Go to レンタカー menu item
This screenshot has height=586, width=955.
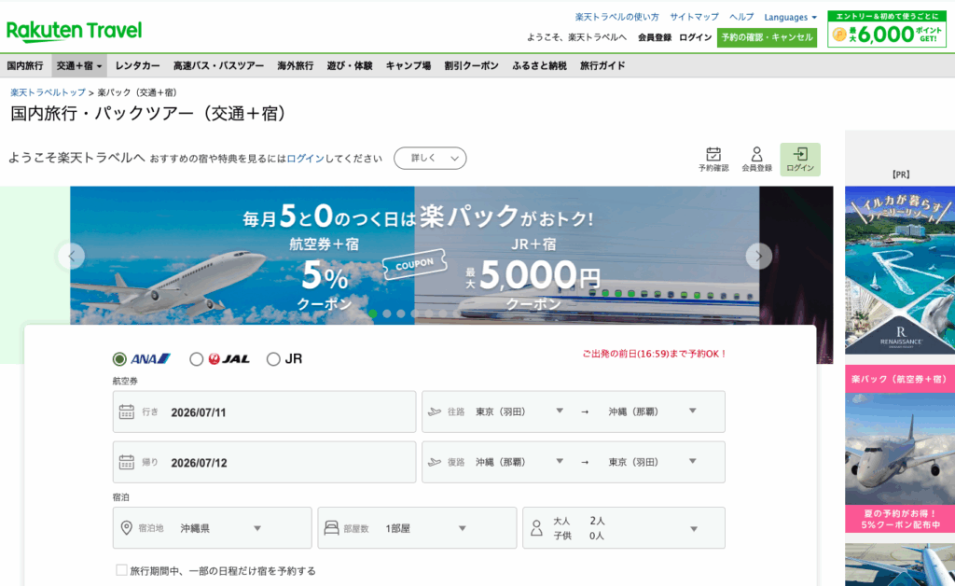click(x=138, y=66)
